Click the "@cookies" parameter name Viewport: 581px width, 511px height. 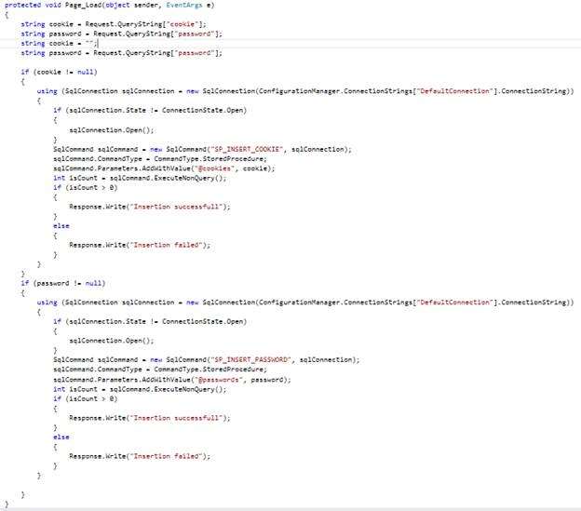[x=214, y=168]
